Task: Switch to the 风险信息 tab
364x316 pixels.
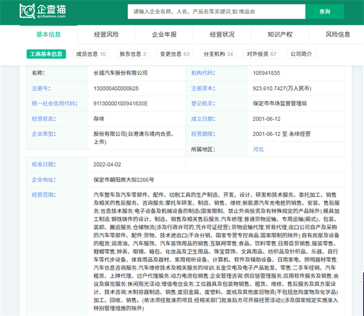Action: tap(337, 35)
